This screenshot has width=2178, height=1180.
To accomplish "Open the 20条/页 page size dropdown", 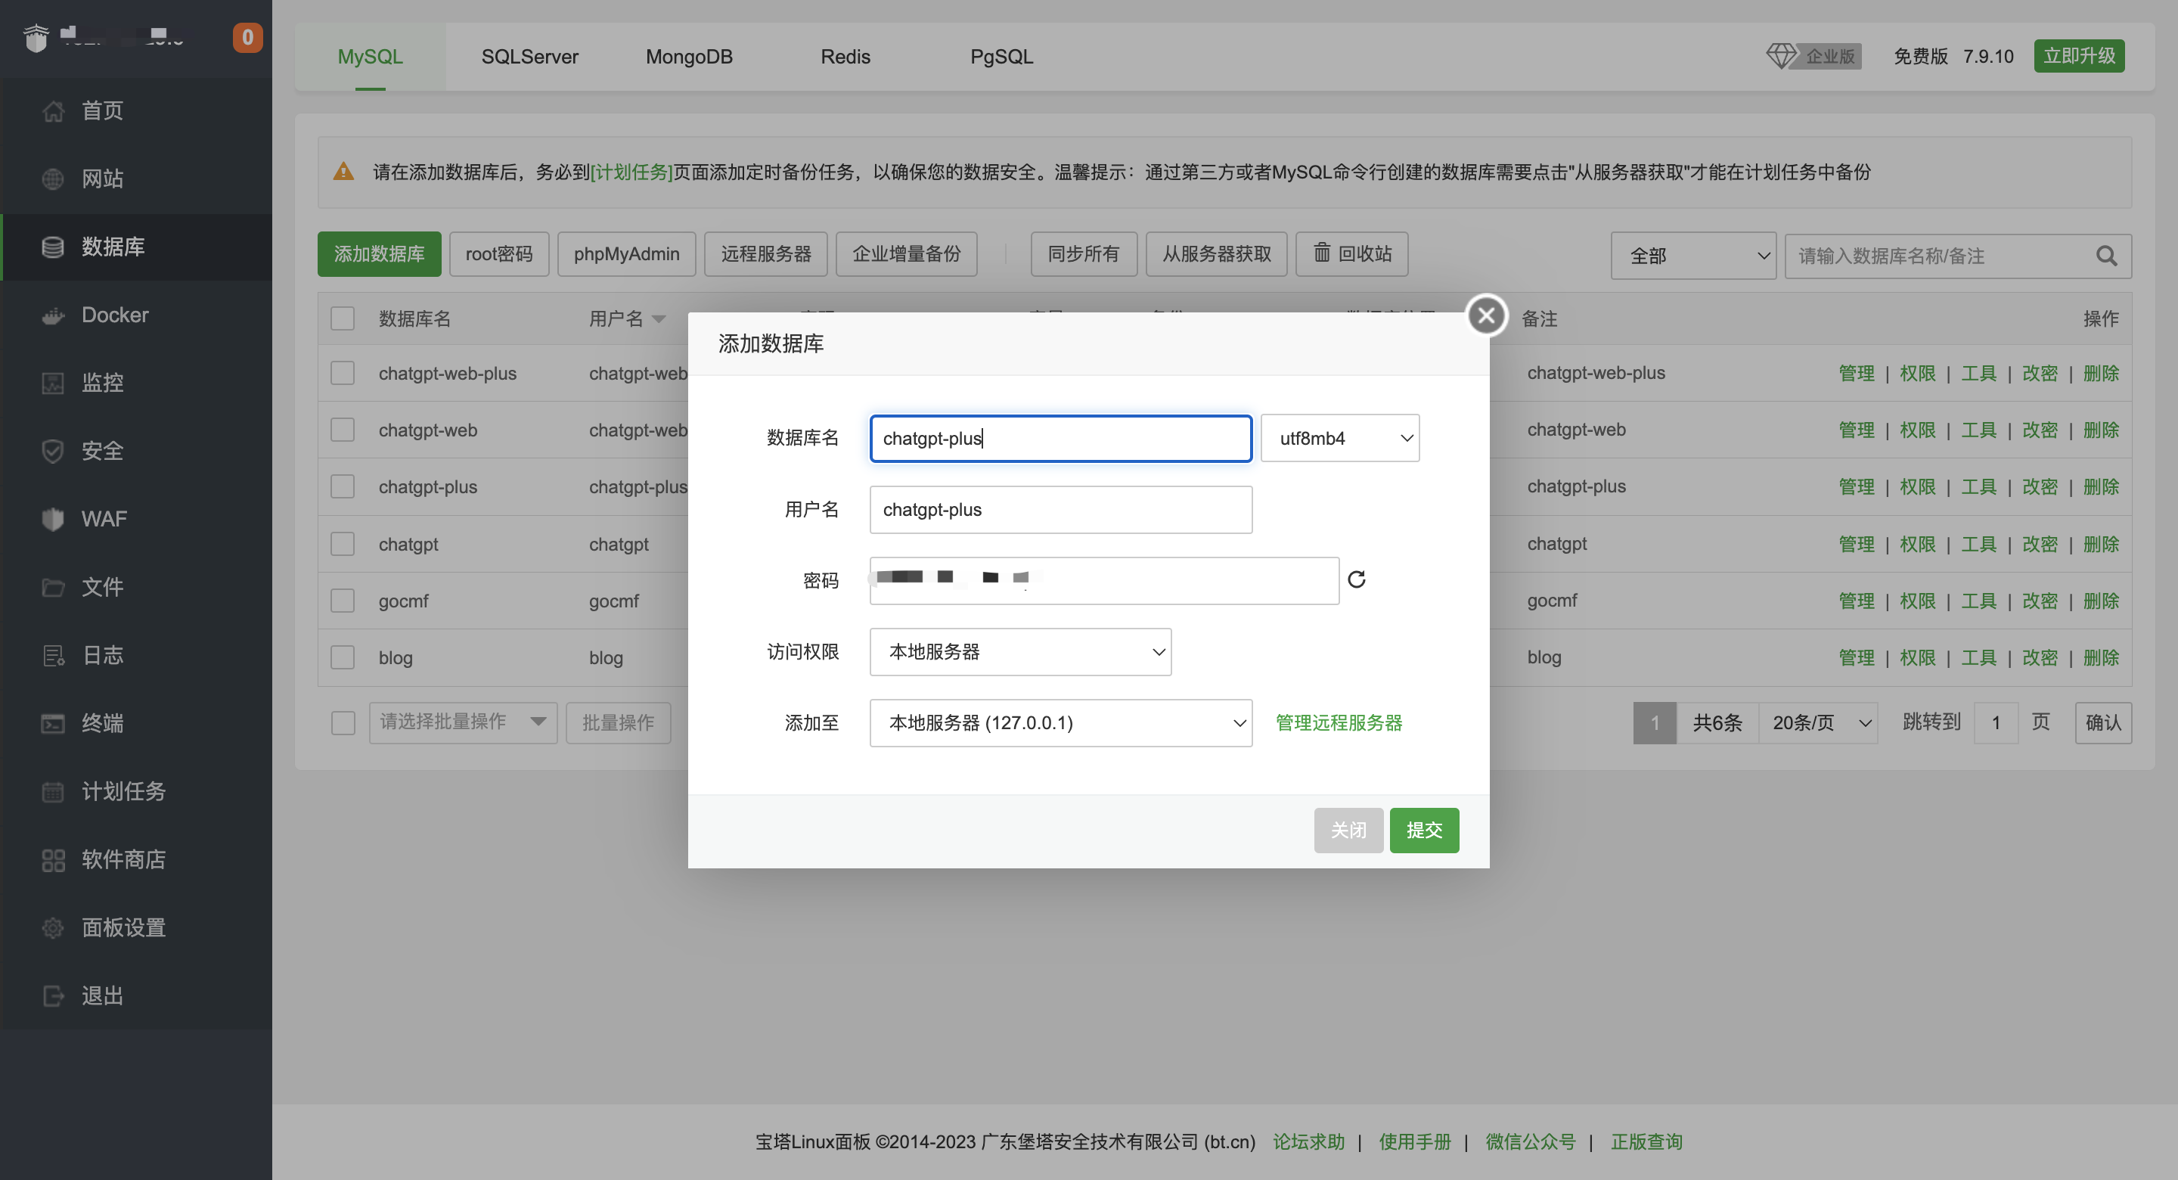I will (1818, 722).
